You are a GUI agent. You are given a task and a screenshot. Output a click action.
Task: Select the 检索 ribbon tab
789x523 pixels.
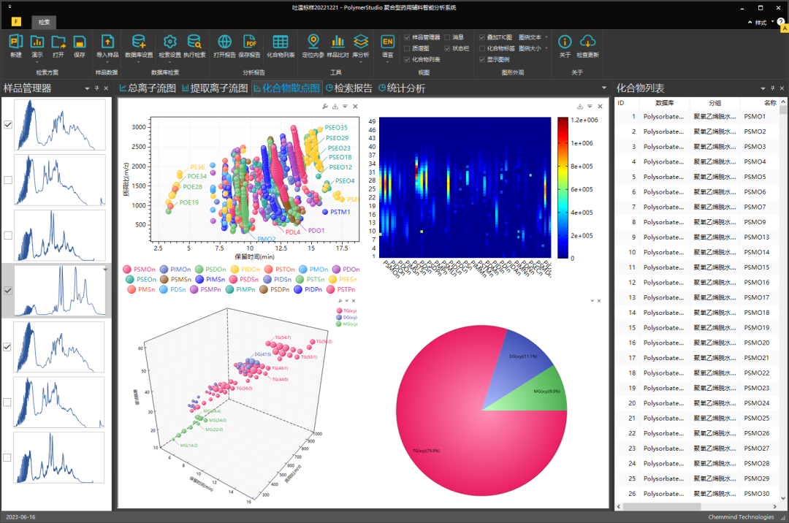click(x=45, y=22)
